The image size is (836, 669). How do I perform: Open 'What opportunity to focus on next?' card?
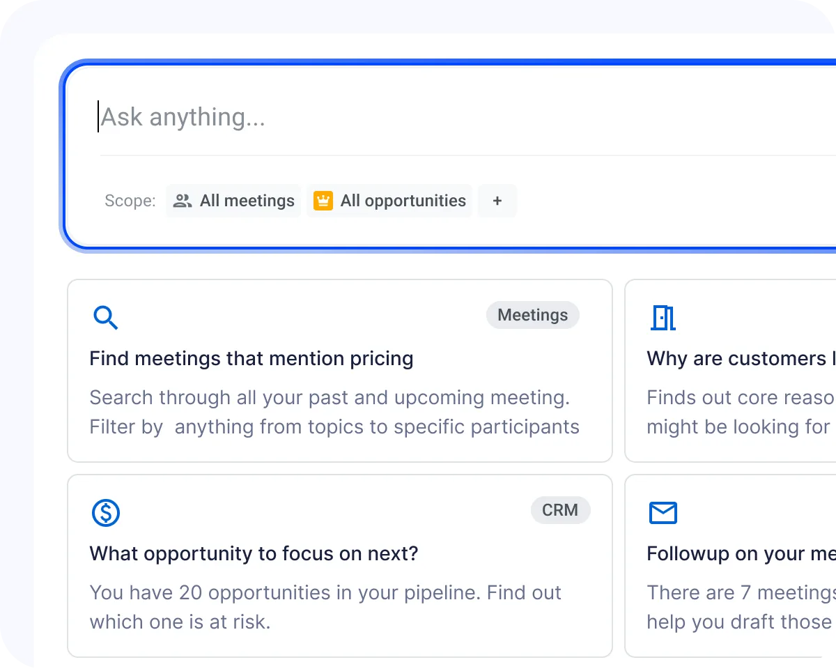click(340, 566)
